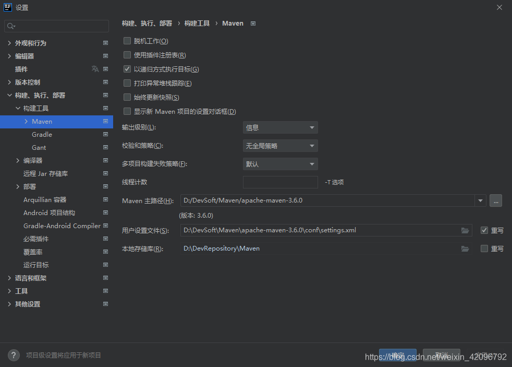This screenshot has height=367, width=512.
Task: Open help with the question mark icon
Action: (x=14, y=355)
